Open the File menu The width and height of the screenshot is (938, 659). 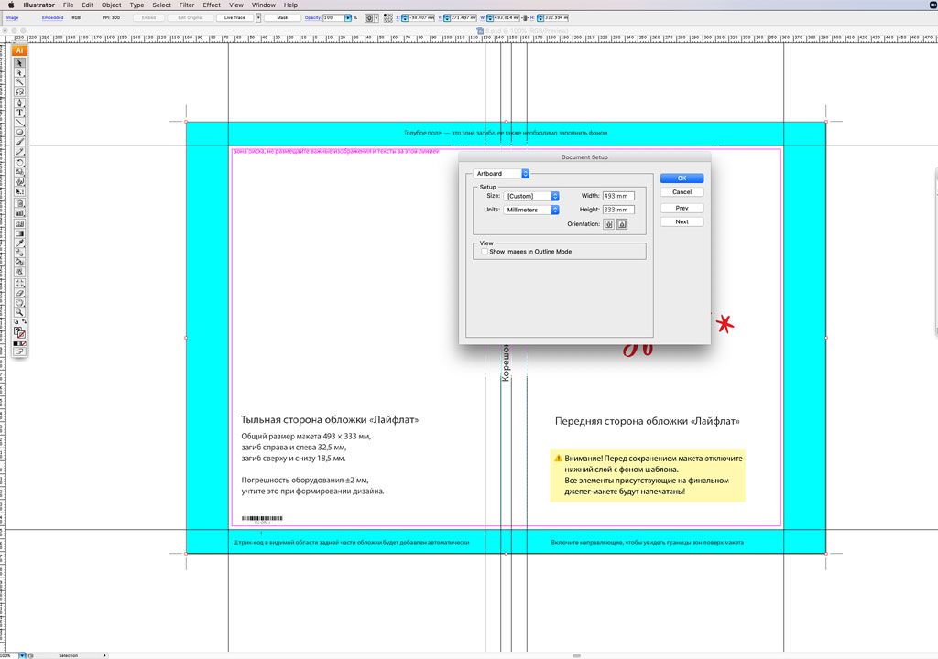click(x=68, y=5)
